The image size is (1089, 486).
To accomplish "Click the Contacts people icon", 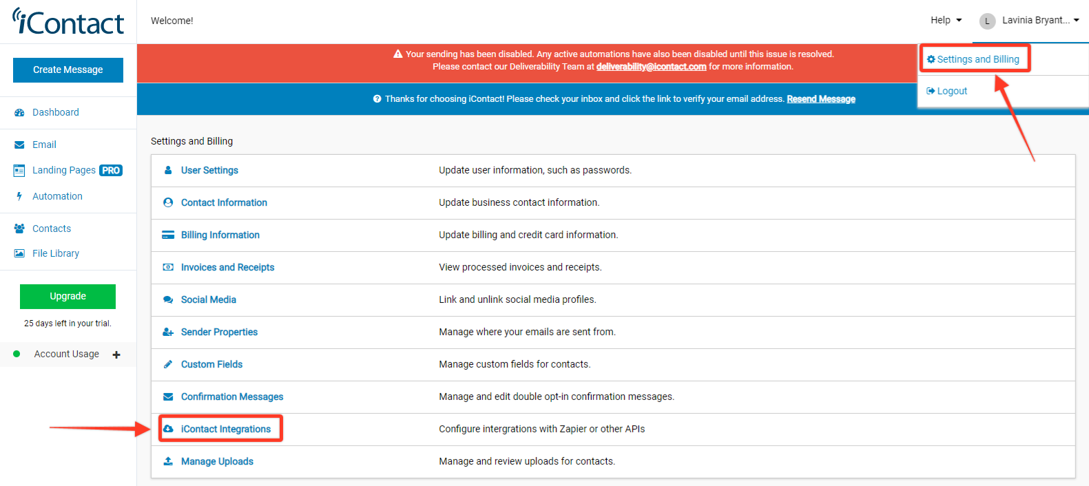I will (x=19, y=229).
